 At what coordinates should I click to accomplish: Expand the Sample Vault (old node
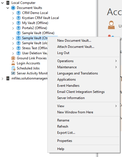point(13,43)
